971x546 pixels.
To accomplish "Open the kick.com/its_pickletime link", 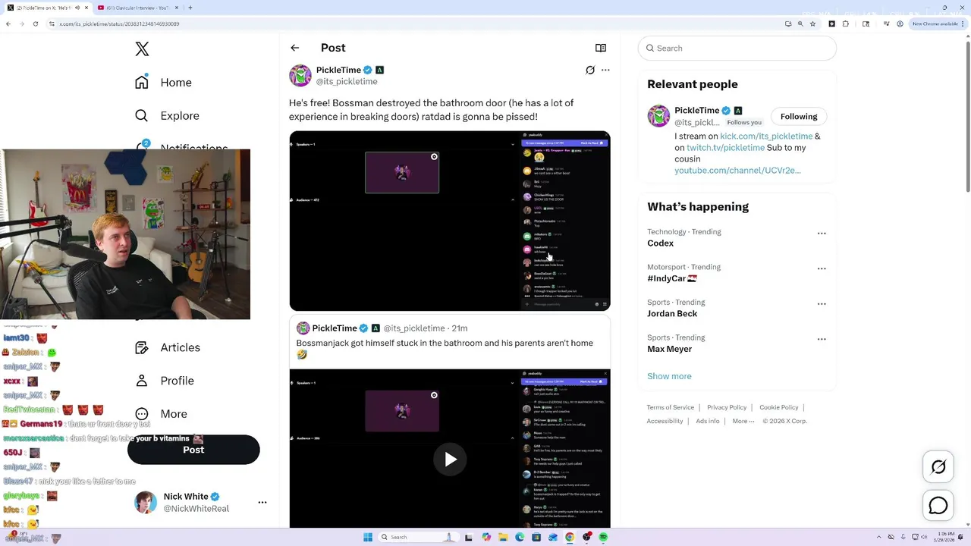I will point(766,136).
